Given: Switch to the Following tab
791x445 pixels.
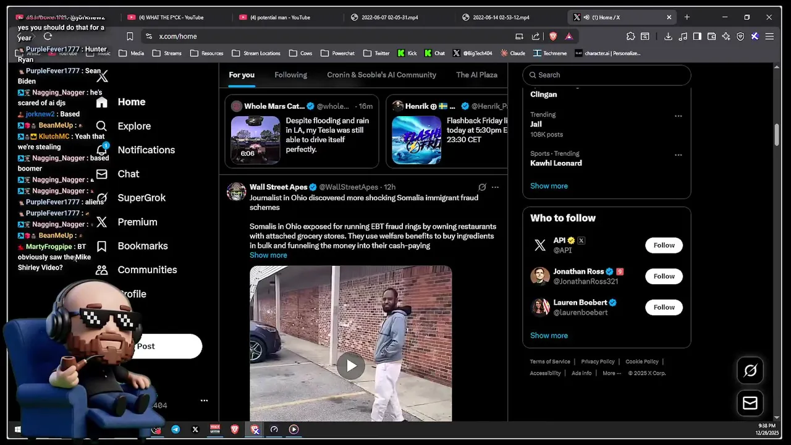Looking at the screenshot, I should 290,75.
